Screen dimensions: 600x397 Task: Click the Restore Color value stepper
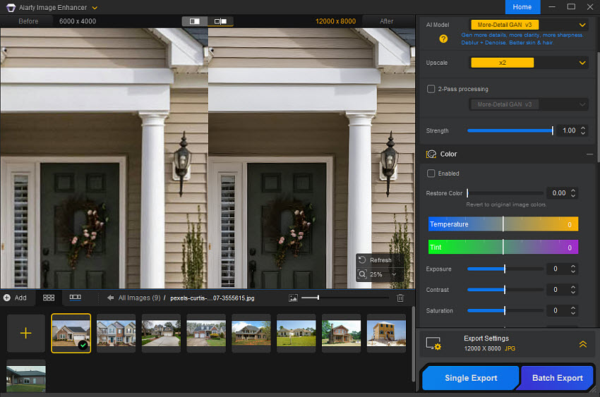(x=573, y=193)
